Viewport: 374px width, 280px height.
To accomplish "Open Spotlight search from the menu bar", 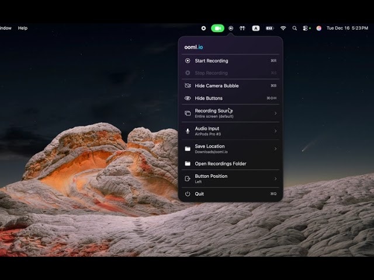I will [x=295, y=28].
